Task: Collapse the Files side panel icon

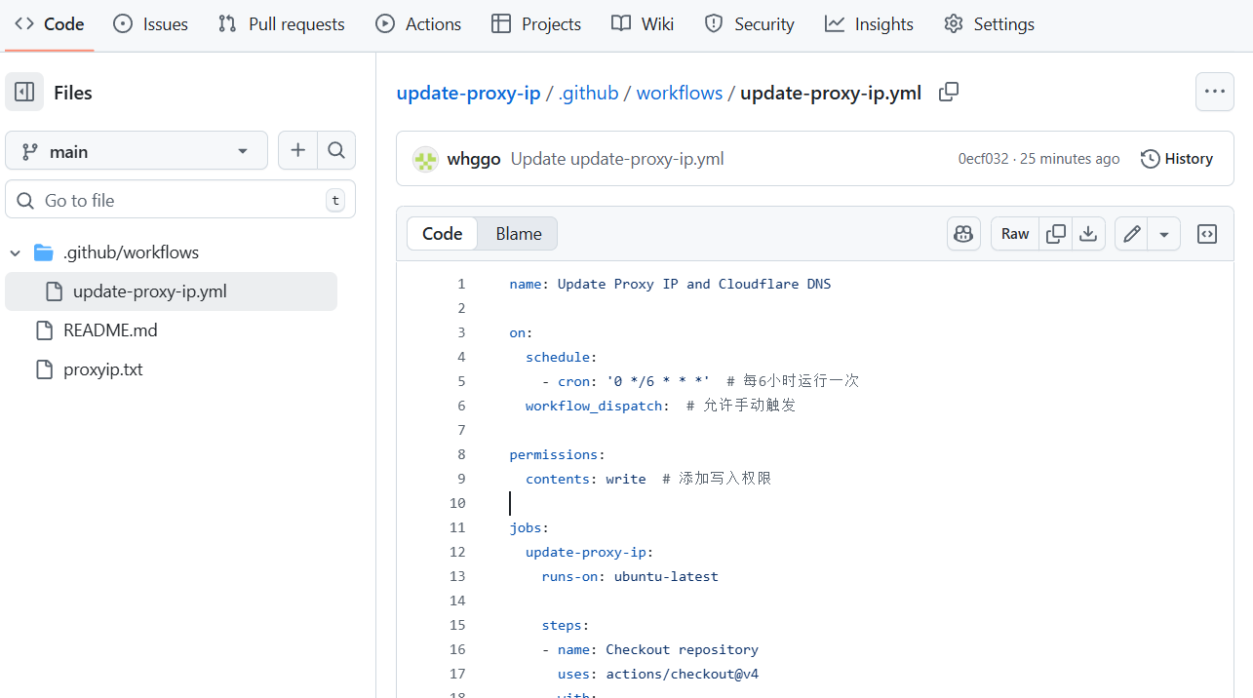Action: tap(24, 93)
